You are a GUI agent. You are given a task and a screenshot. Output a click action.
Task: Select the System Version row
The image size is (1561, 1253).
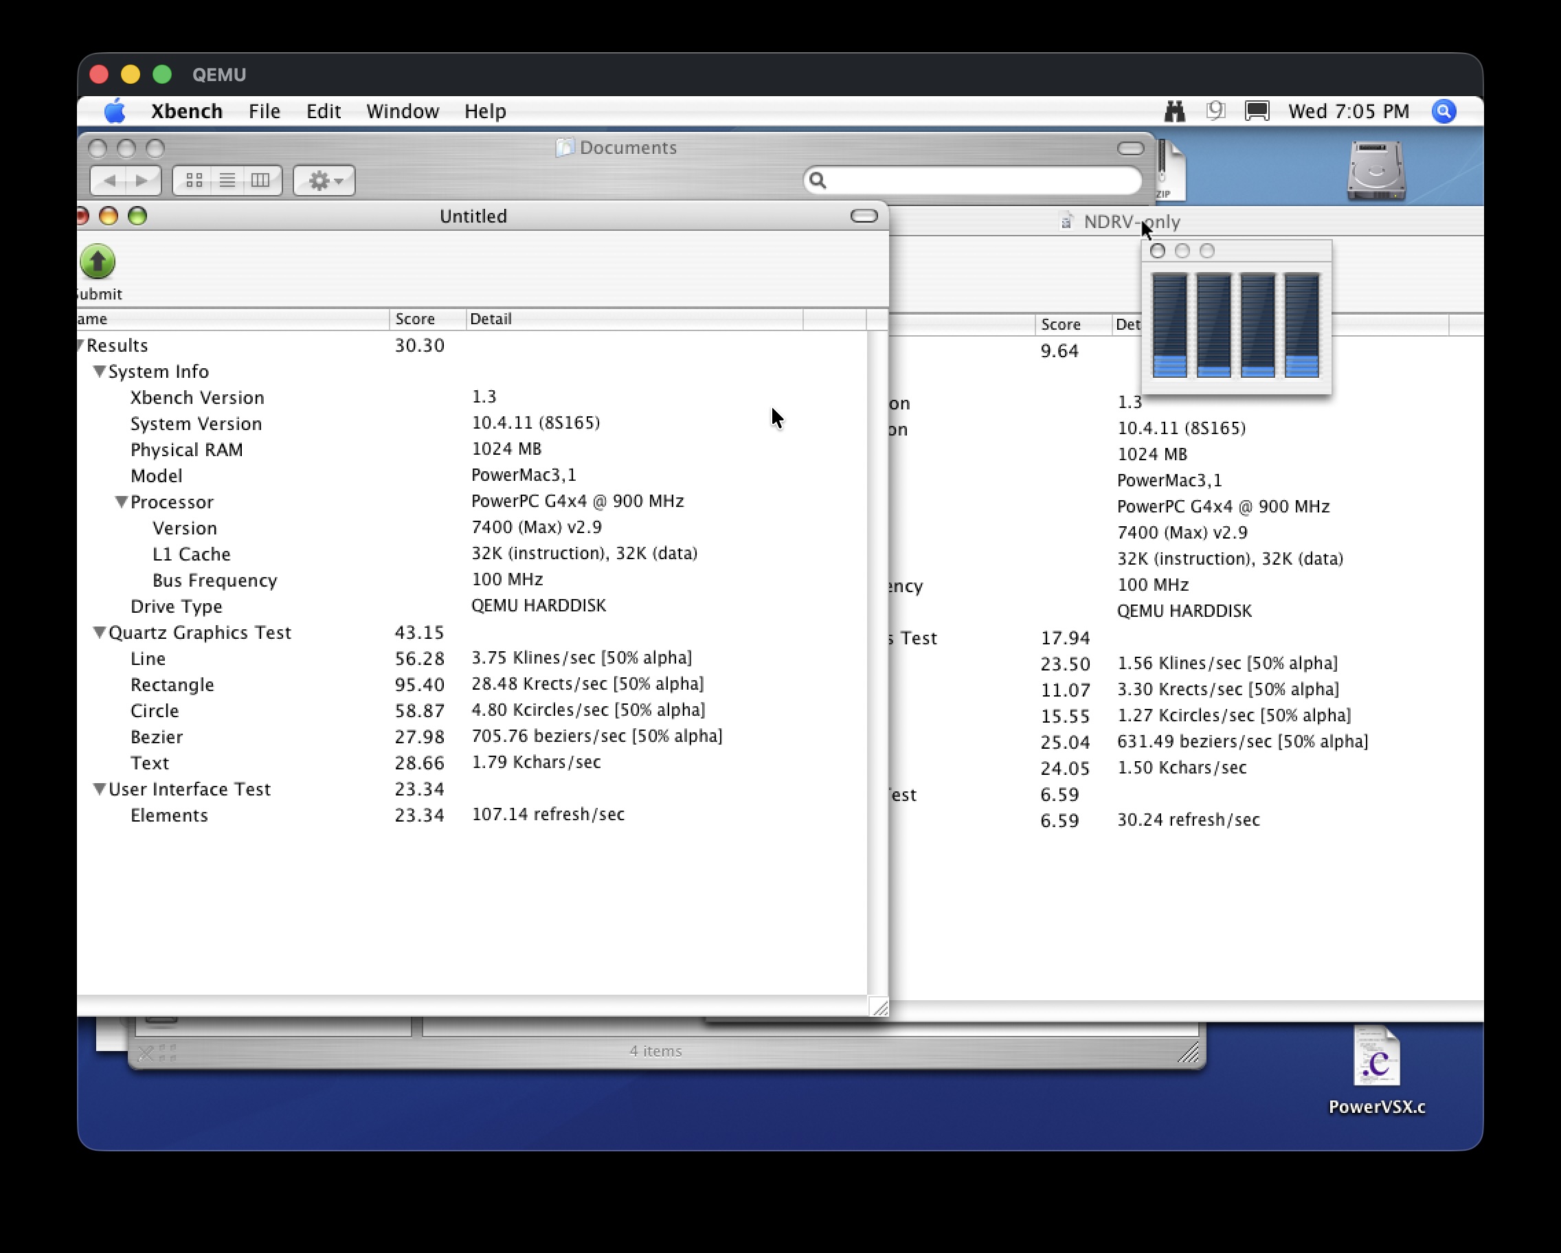(x=471, y=423)
